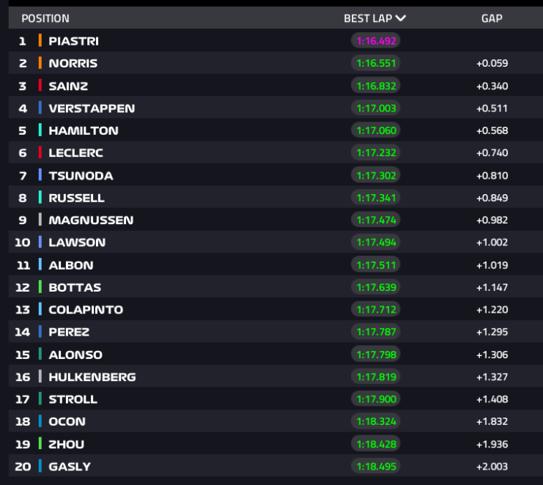Image resolution: width=543 pixels, height=485 pixels.
Task: Click Albon's 1:17.511 lap time
Action: (x=376, y=265)
